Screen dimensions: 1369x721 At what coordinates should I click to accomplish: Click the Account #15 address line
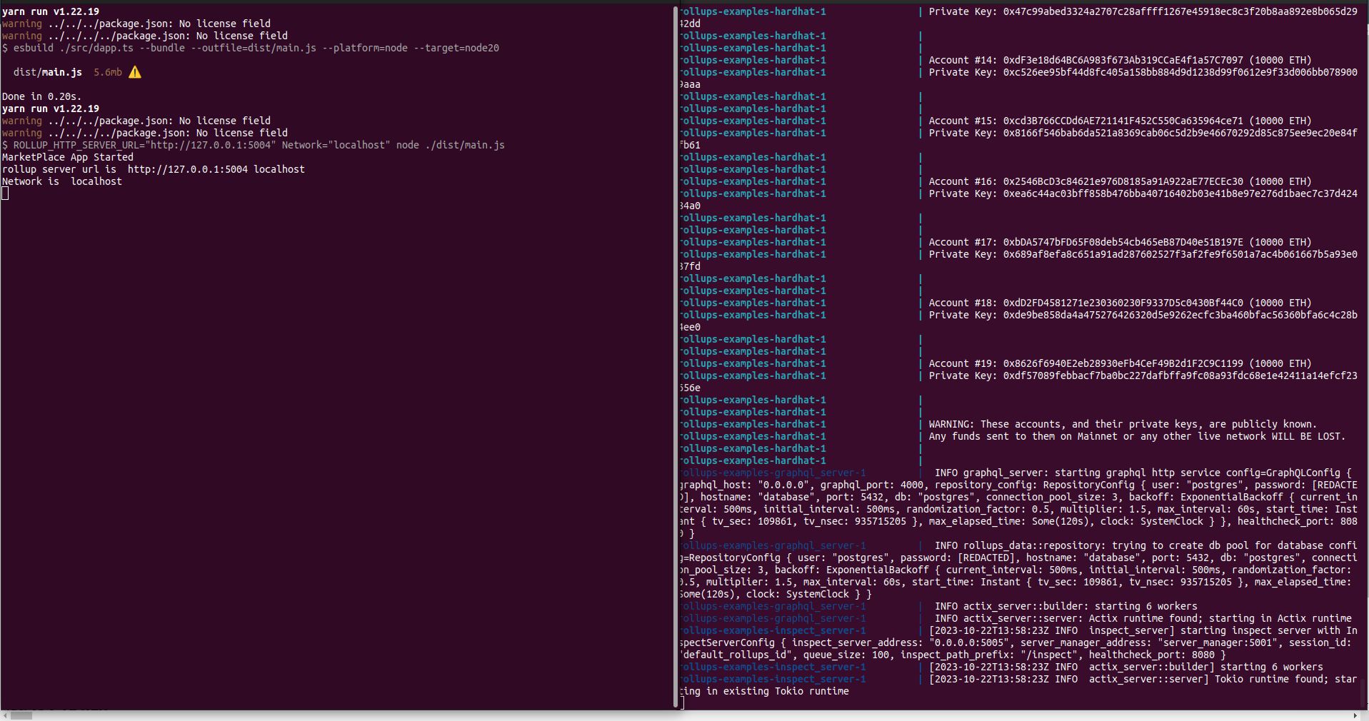click(x=1120, y=121)
